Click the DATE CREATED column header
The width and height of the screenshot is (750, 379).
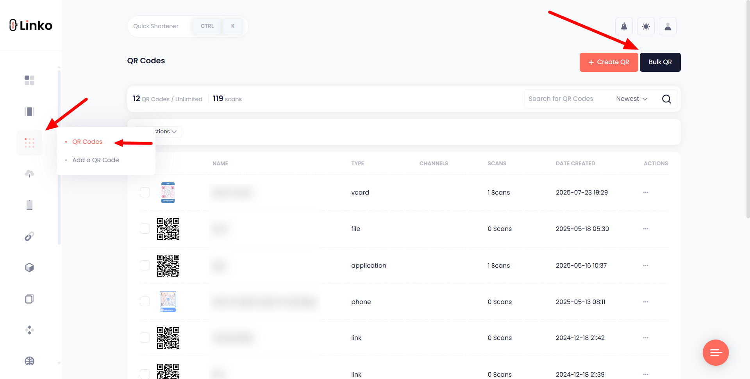coord(575,163)
